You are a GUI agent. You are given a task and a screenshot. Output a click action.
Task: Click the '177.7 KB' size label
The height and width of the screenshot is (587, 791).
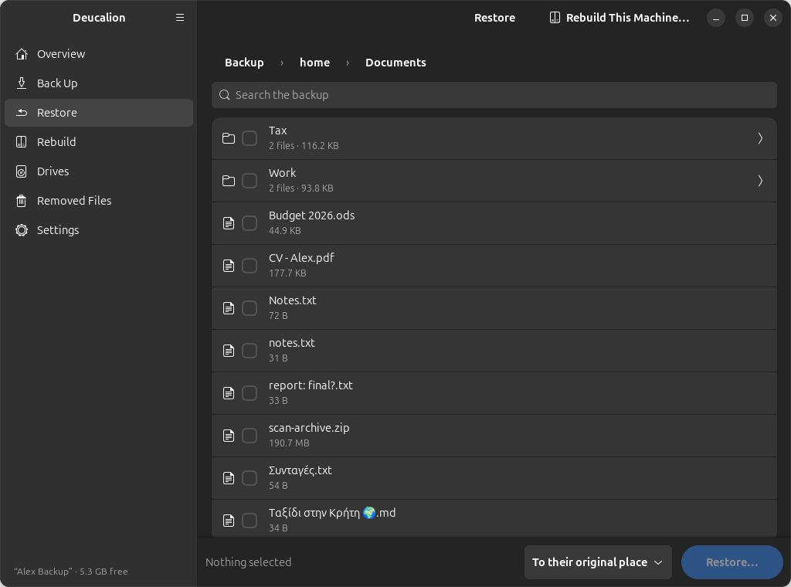point(287,273)
